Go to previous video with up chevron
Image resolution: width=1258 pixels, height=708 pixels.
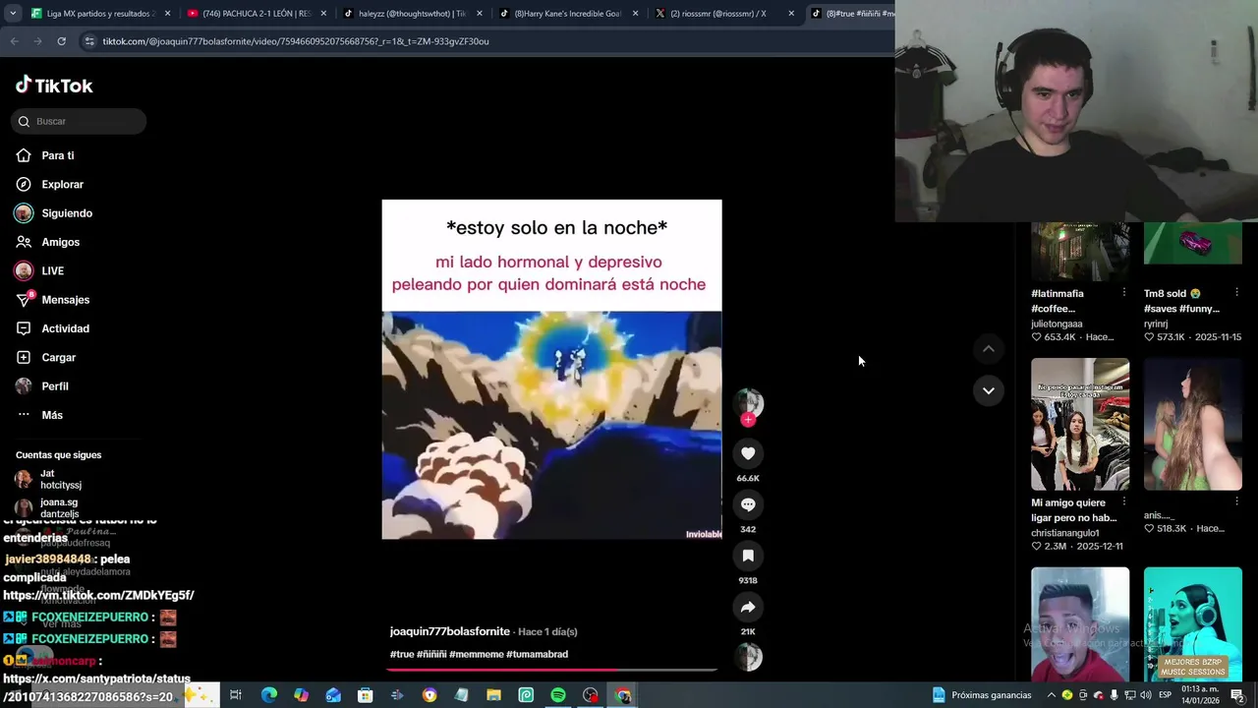click(989, 349)
